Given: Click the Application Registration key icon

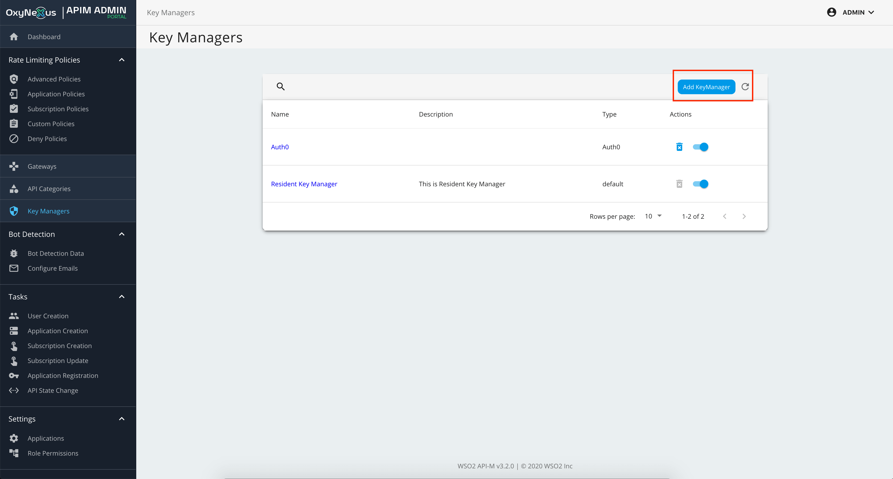Looking at the screenshot, I should (x=14, y=376).
